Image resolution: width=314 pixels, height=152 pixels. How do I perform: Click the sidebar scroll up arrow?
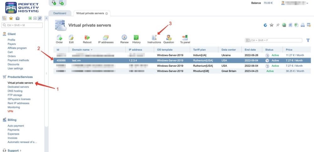click(46, 19)
